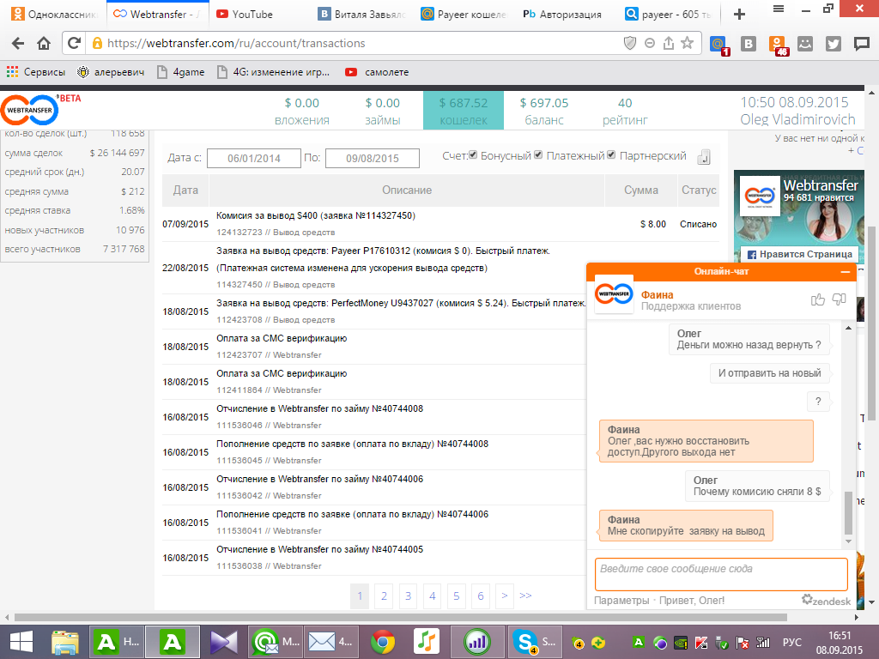Open File Explorer from the taskbar

point(65,642)
